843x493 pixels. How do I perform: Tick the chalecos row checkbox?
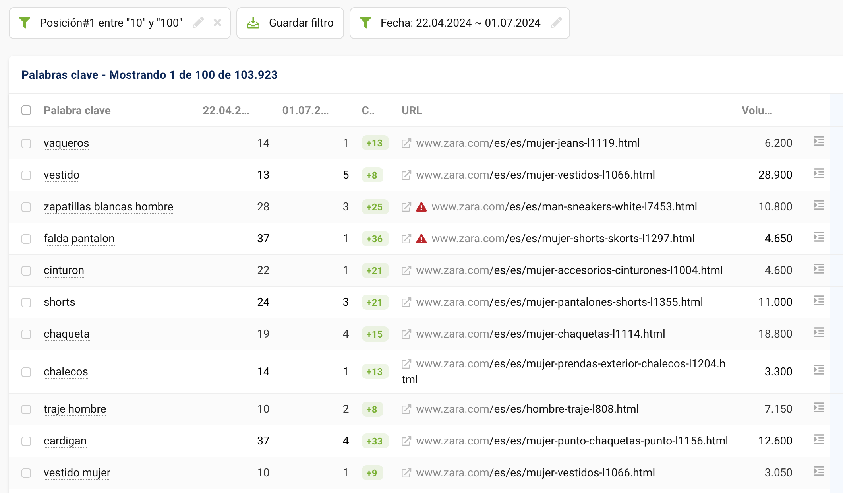(x=26, y=372)
